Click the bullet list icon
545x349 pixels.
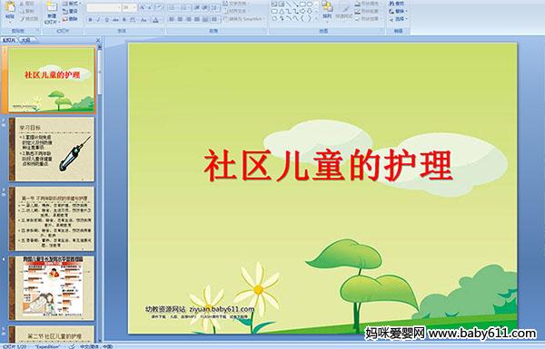172,7
